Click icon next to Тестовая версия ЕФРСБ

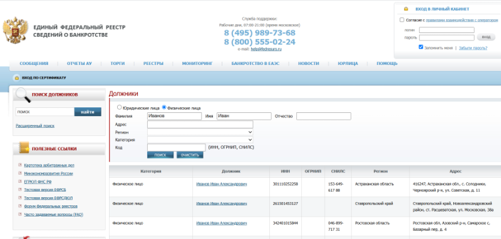[x=20, y=189]
